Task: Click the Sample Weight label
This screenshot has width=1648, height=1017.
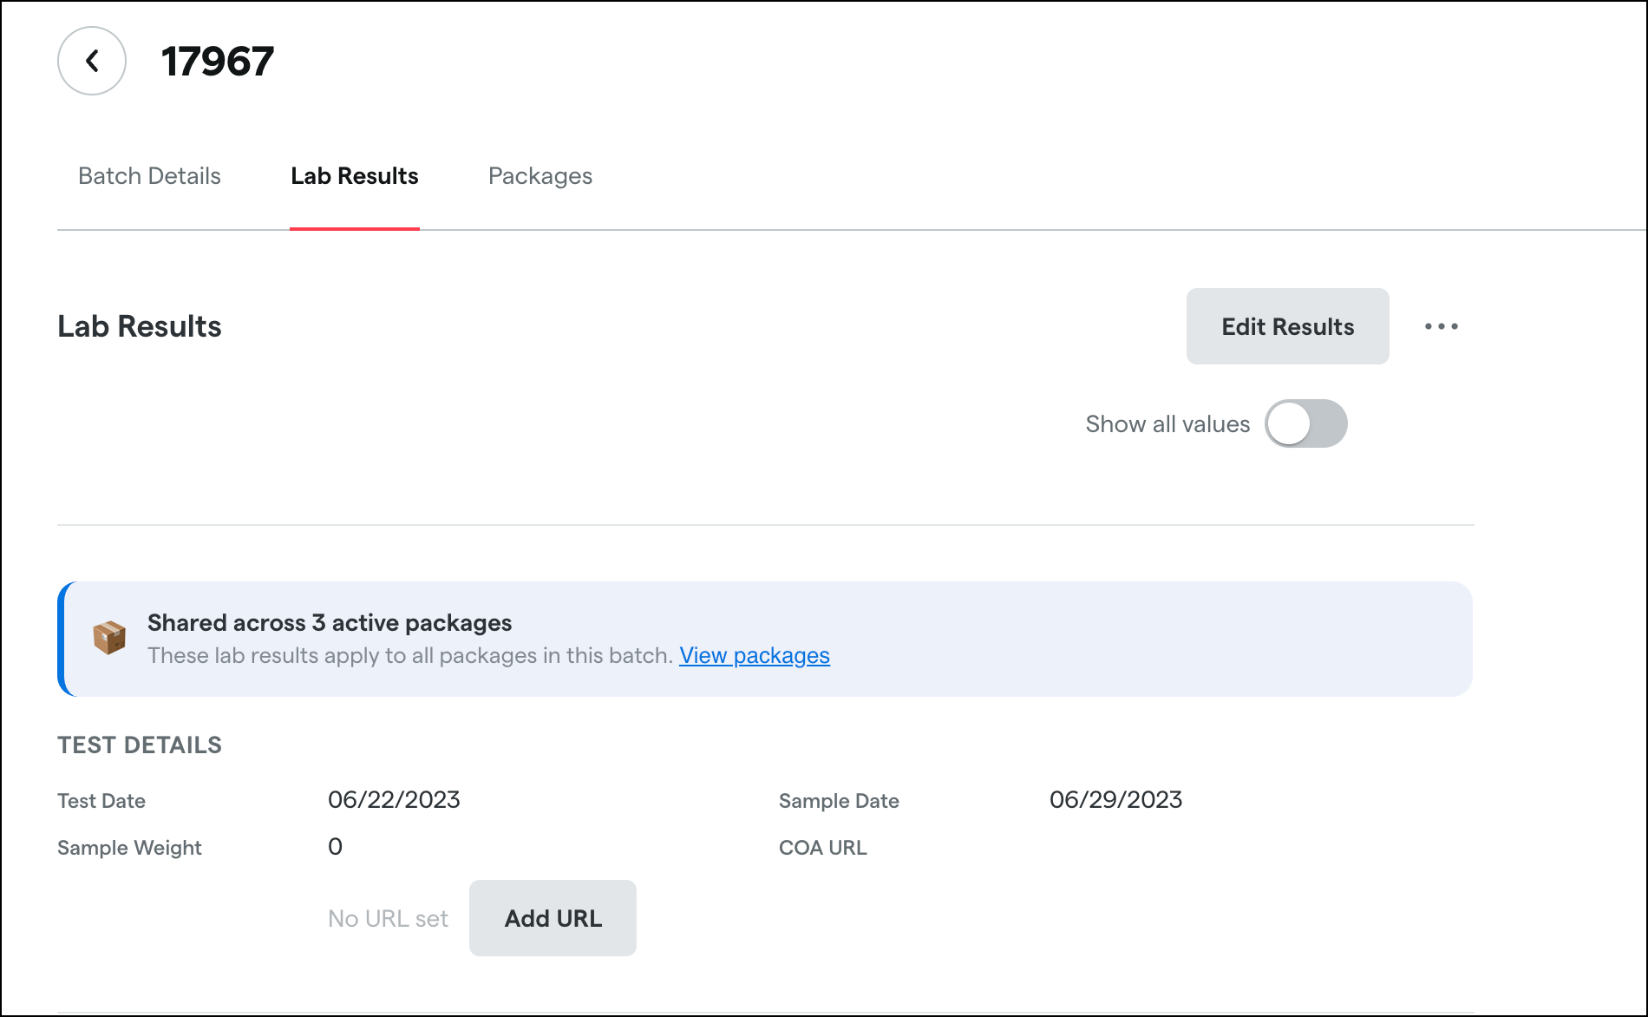Action: 129,848
